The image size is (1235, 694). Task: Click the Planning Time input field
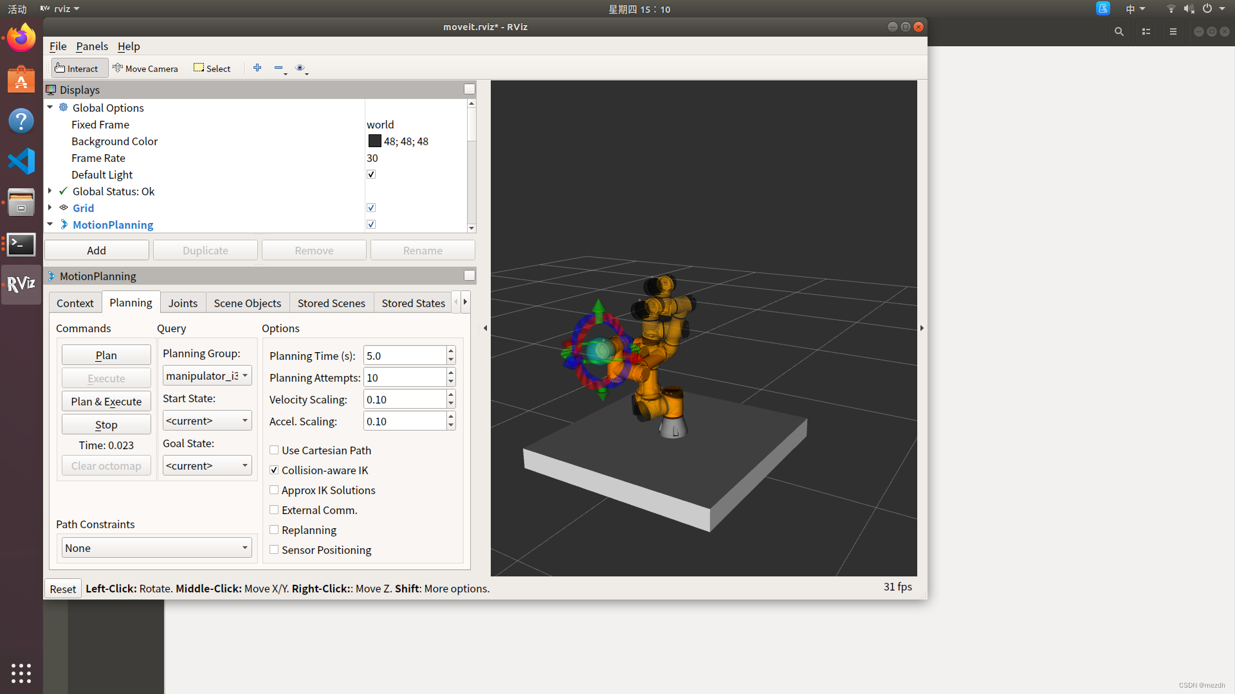(405, 355)
